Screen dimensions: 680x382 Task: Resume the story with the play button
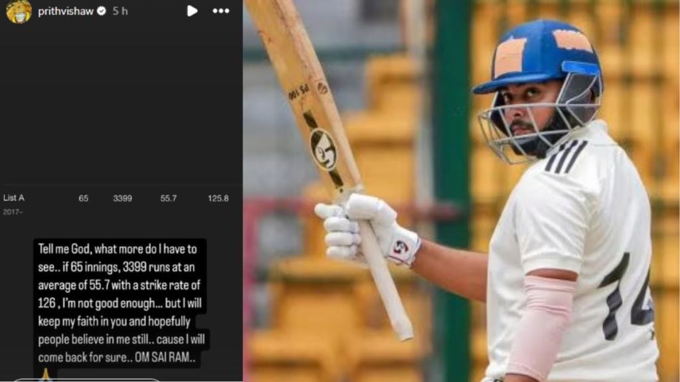click(192, 11)
